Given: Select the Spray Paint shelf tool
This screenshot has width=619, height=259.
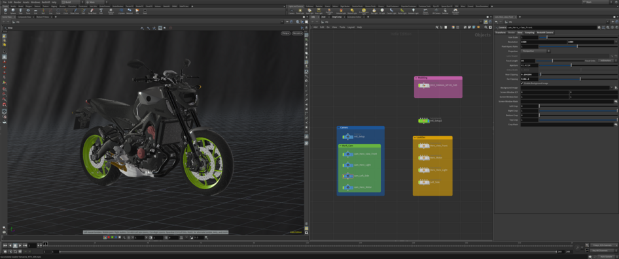Looking at the screenshot, I should point(92,10).
